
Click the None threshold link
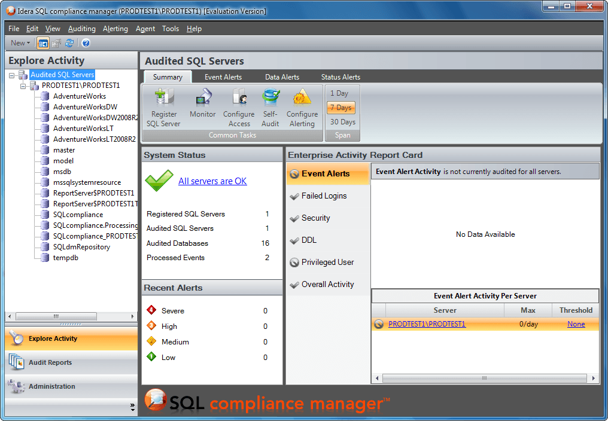point(576,324)
